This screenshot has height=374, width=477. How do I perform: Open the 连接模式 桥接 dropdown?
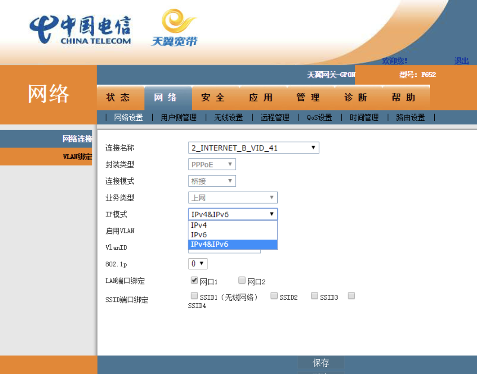point(212,181)
